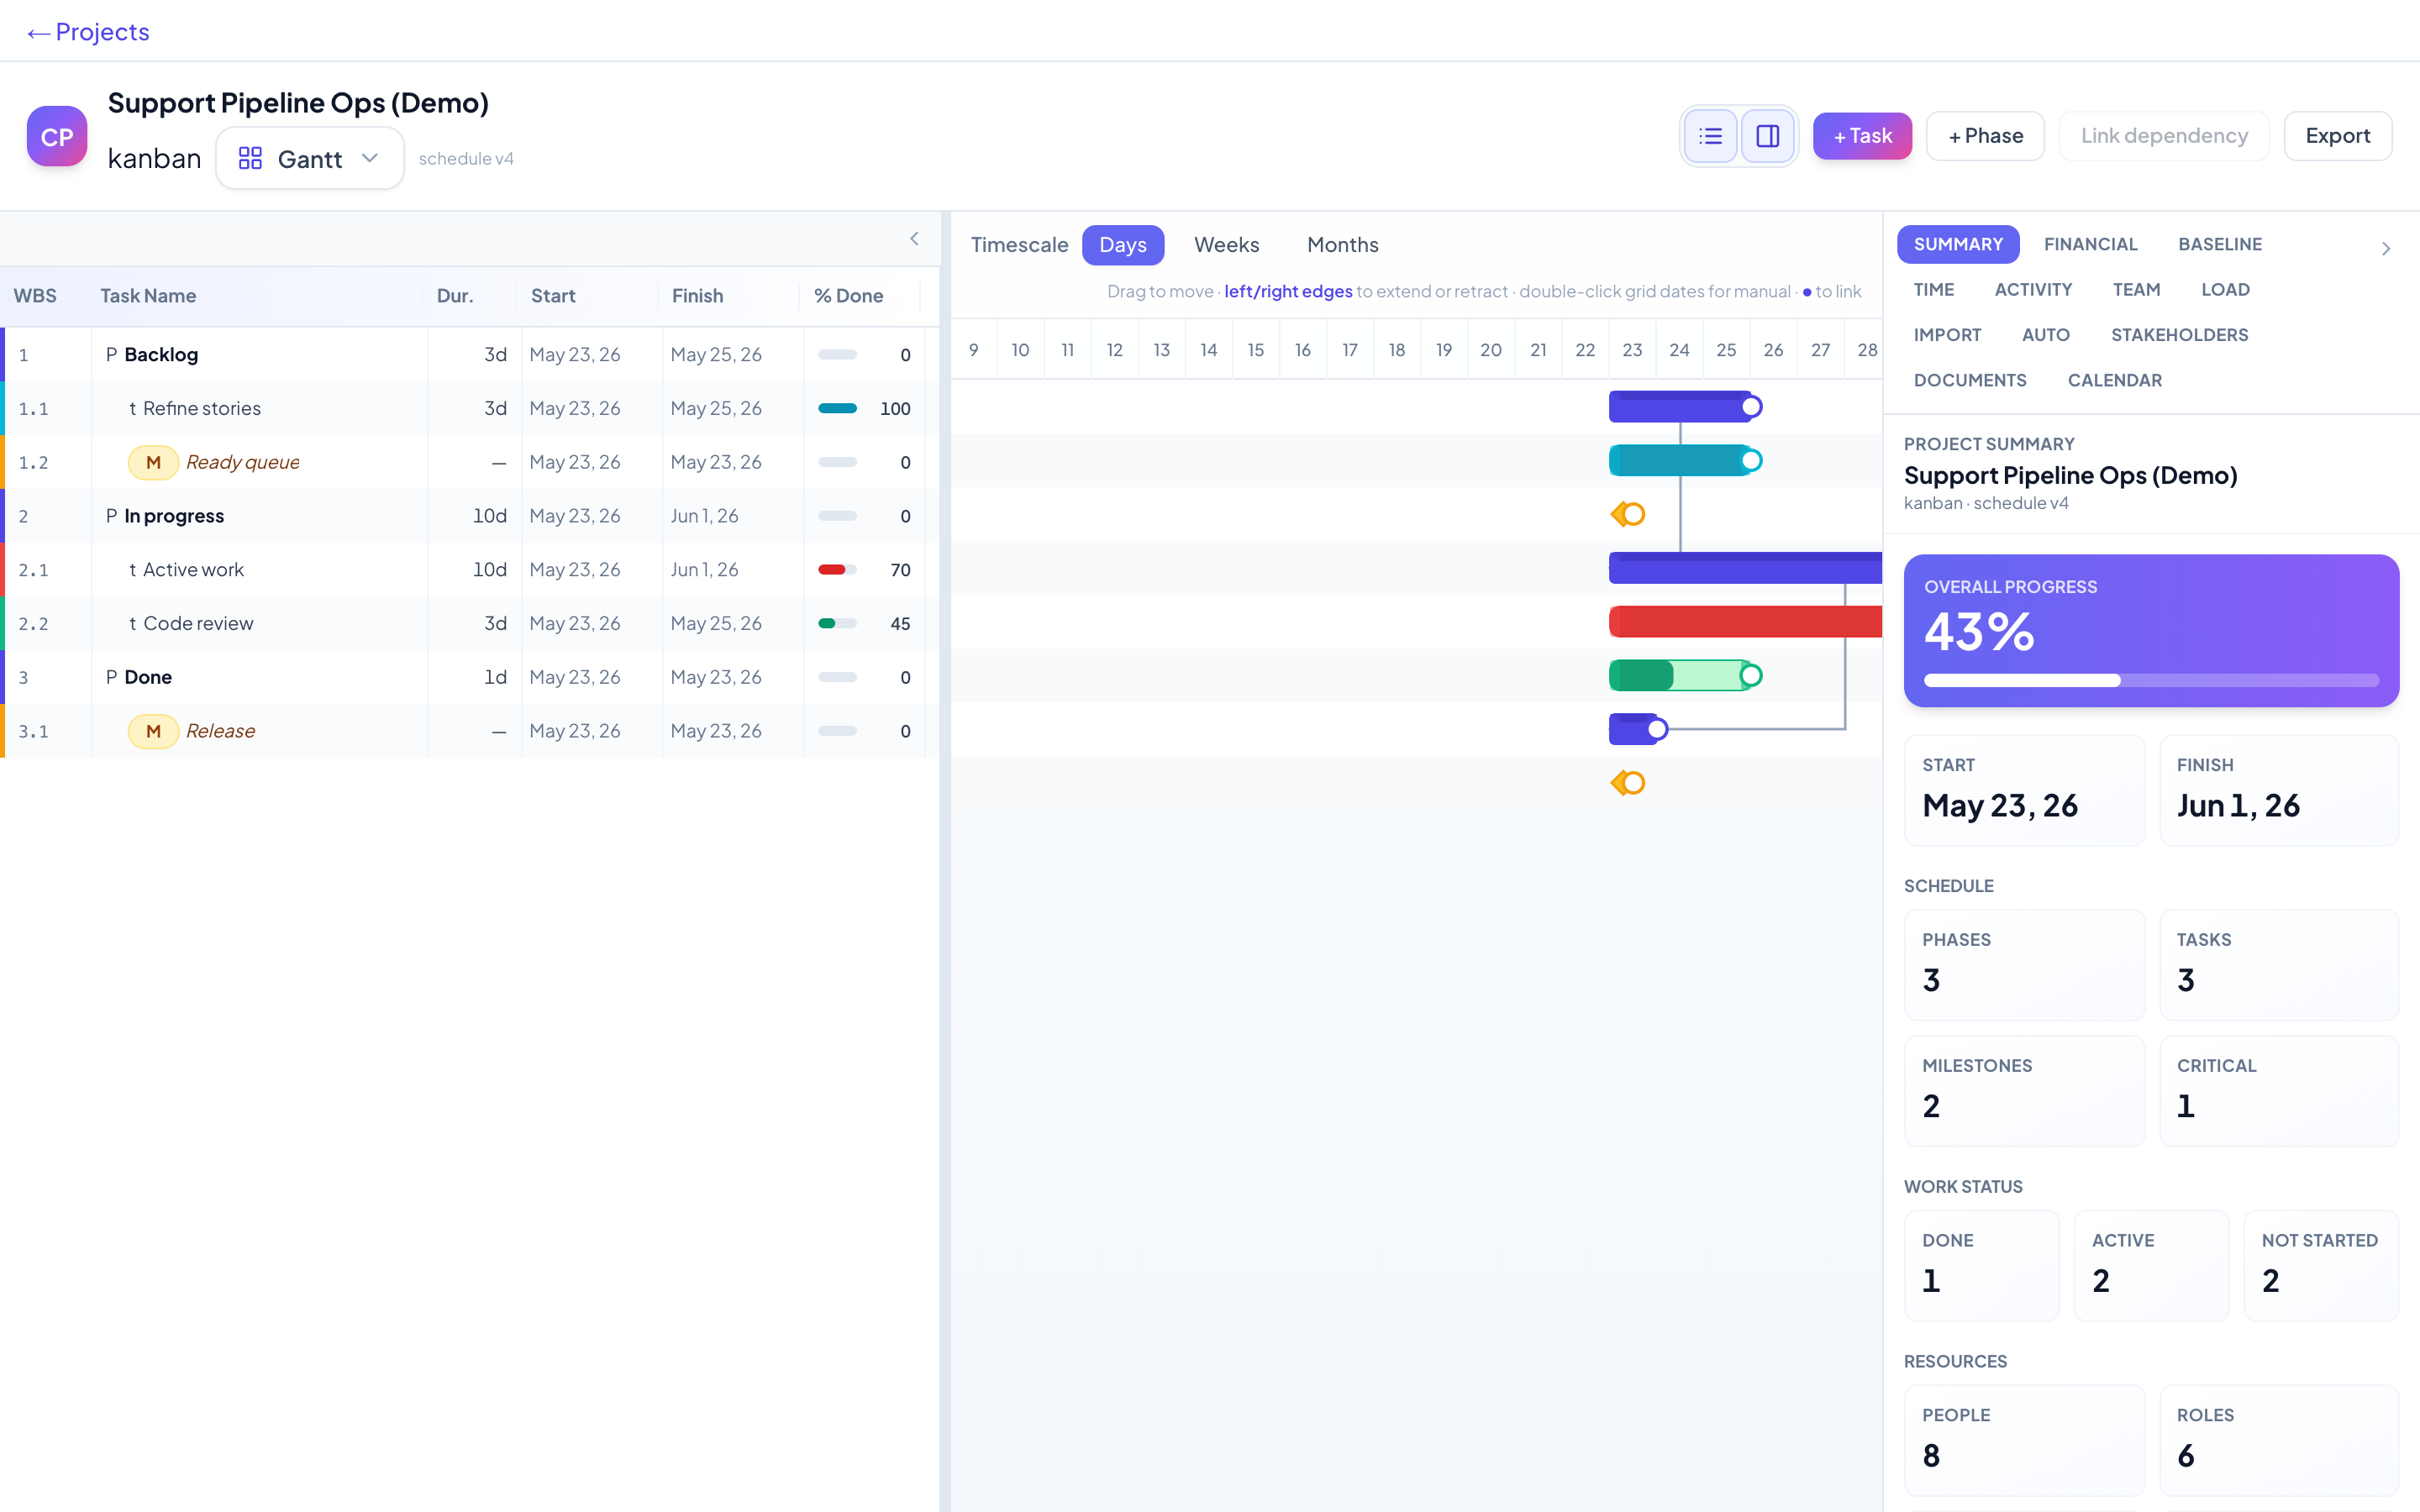Open the AUTO tab
This screenshot has width=2420, height=1512.
point(2045,335)
